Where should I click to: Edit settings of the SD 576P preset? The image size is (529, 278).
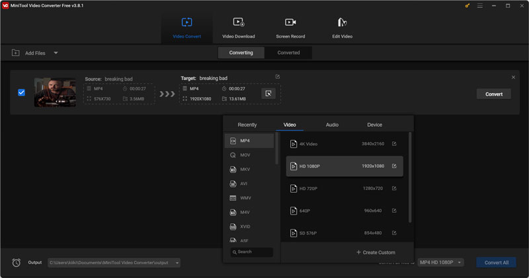point(394,233)
